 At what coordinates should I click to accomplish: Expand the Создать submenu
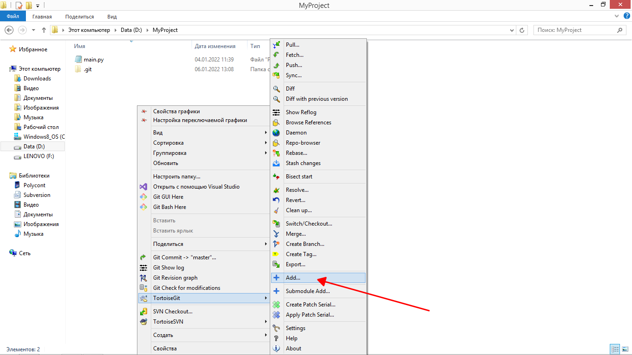[204, 335]
